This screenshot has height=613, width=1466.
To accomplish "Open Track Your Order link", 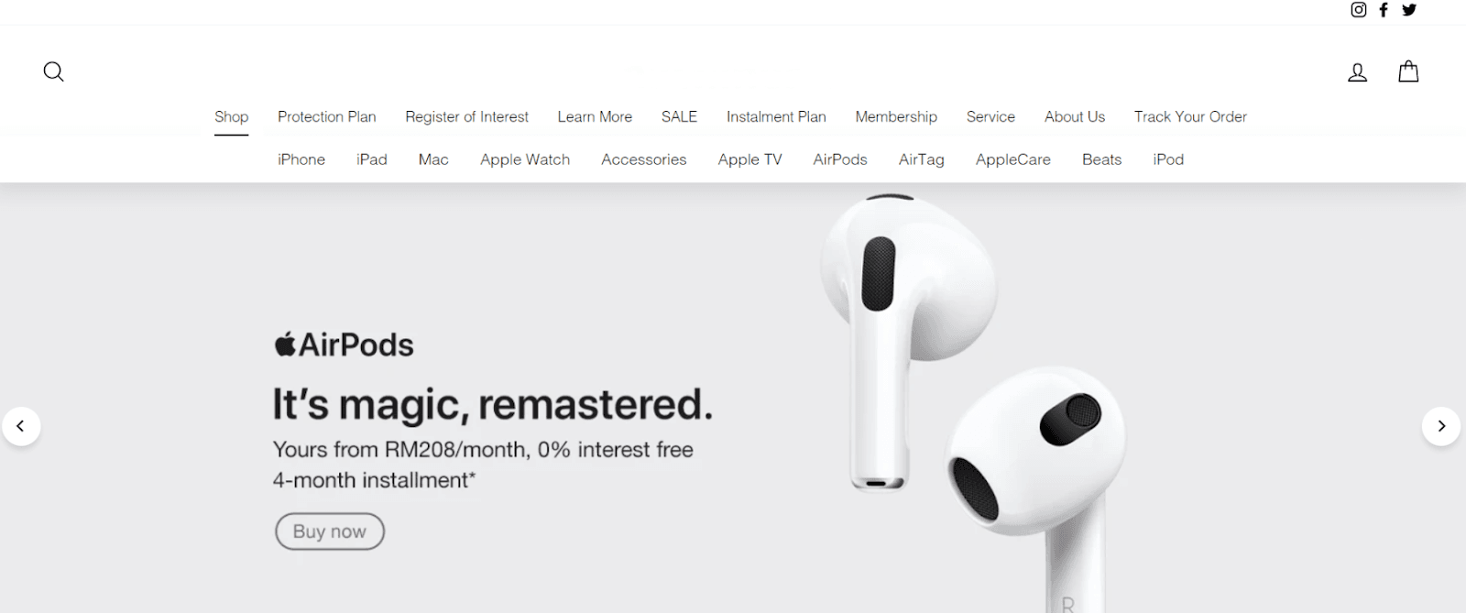I will 1190,116.
